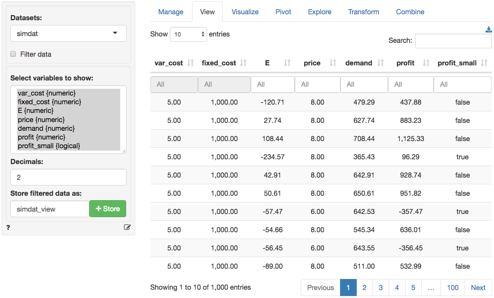Open the Datasets dropdown showing simdat
Image resolution: width=494 pixels, height=298 pixels.
68,34
